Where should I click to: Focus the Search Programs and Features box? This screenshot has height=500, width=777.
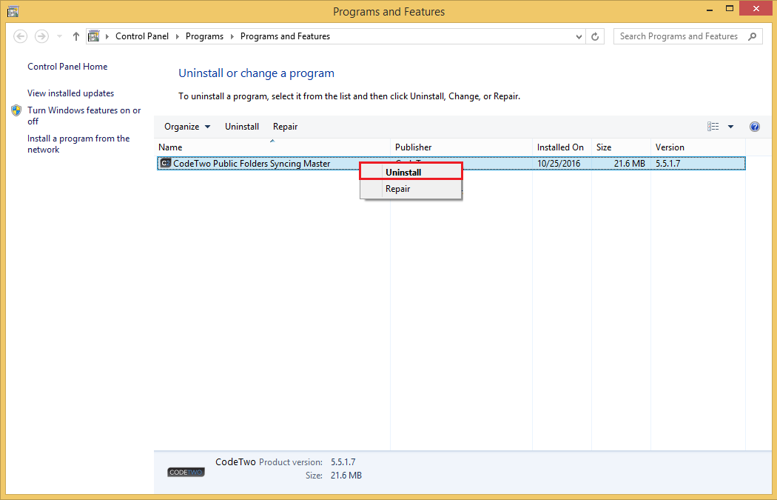tap(687, 36)
